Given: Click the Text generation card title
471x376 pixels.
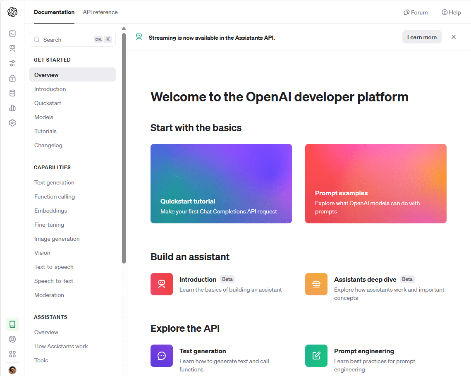Looking at the screenshot, I should point(203,351).
